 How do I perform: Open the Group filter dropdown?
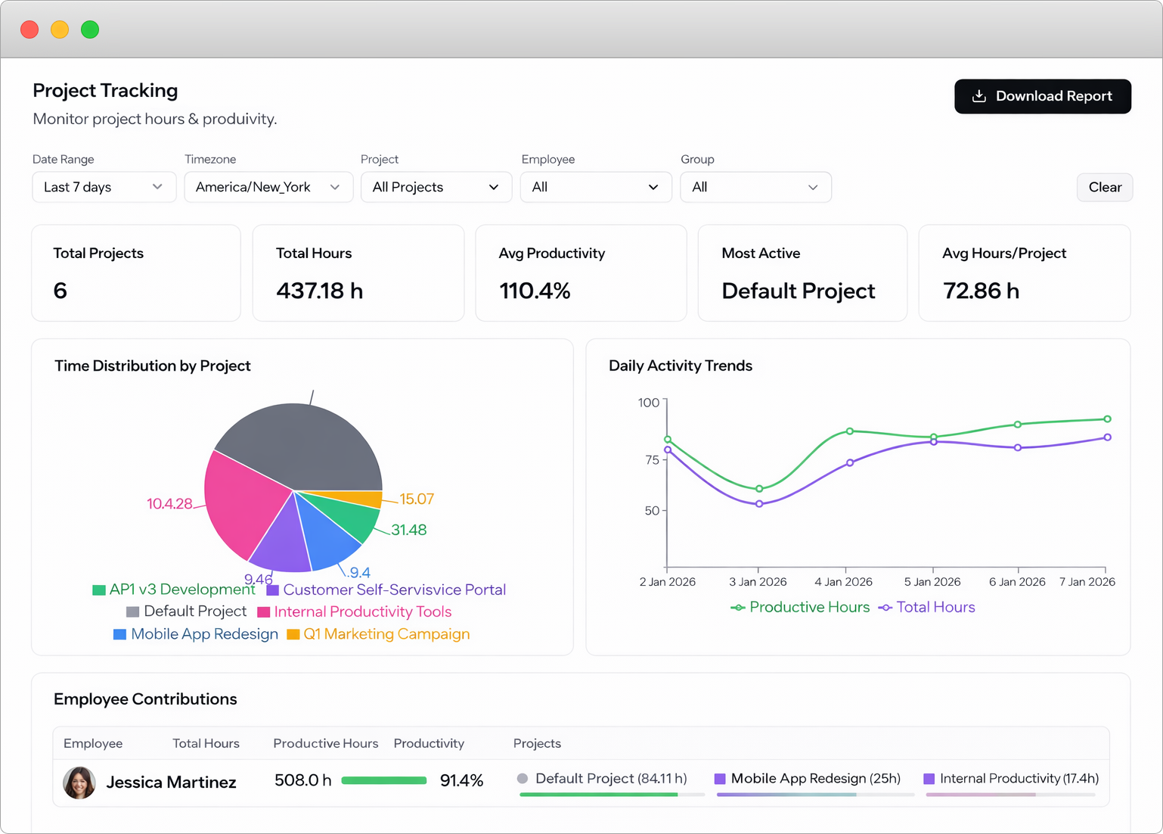755,187
